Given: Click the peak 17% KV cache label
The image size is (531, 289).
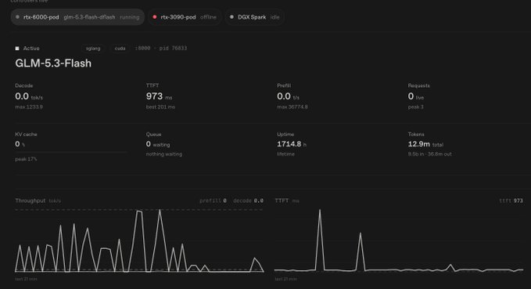Looking at the screenshot, I should 26,159.
